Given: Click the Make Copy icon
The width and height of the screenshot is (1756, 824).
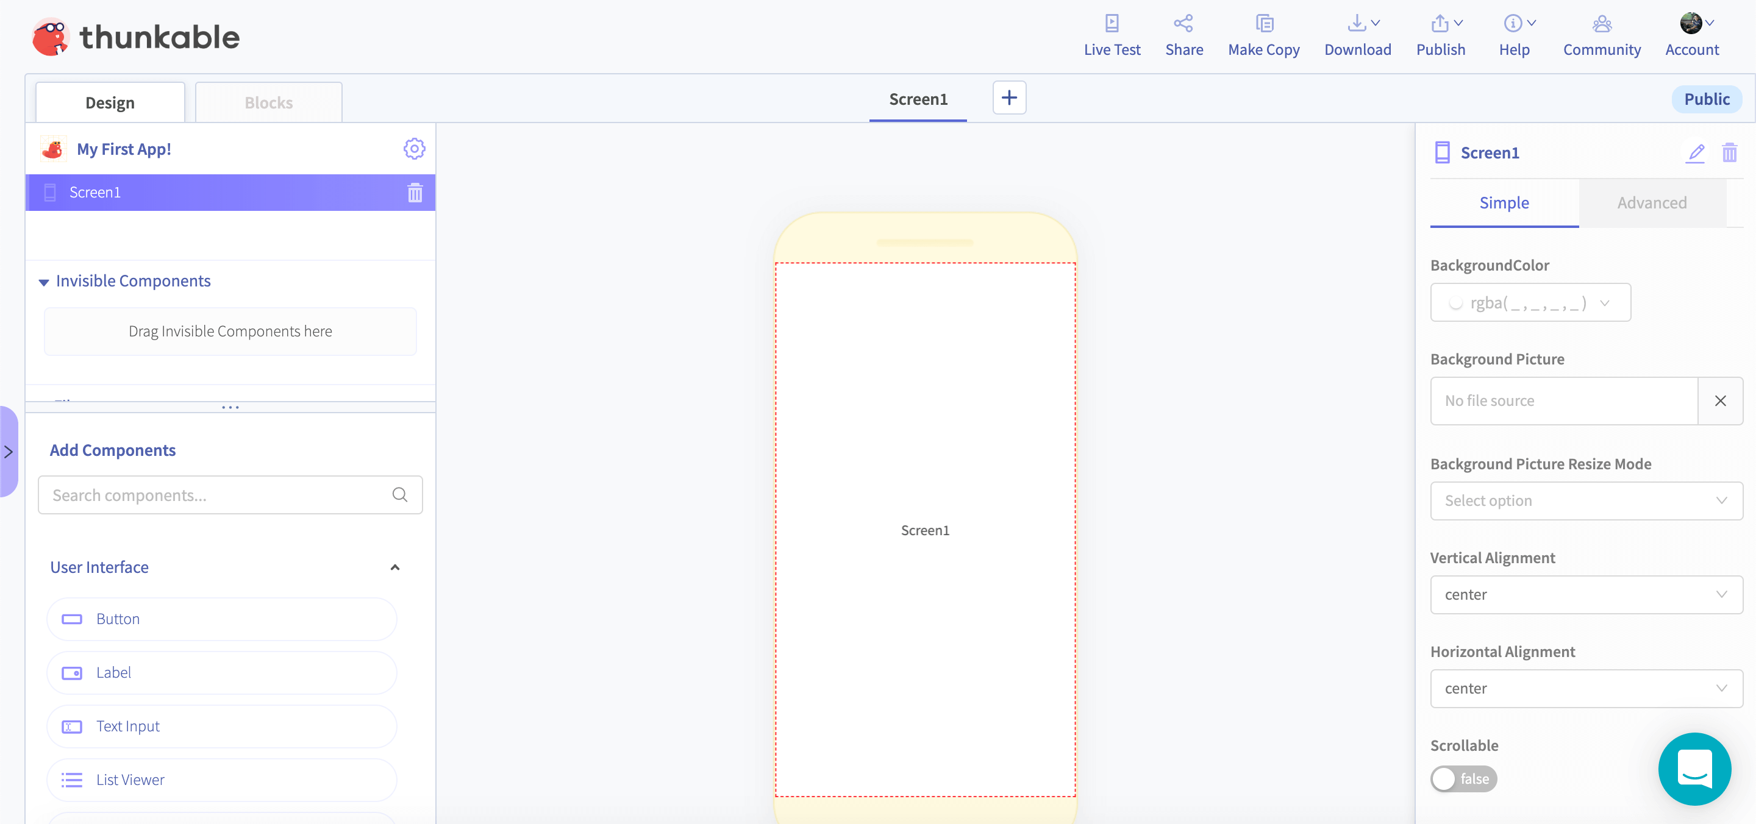Looking at the screenshot, I should [1264, 24].
